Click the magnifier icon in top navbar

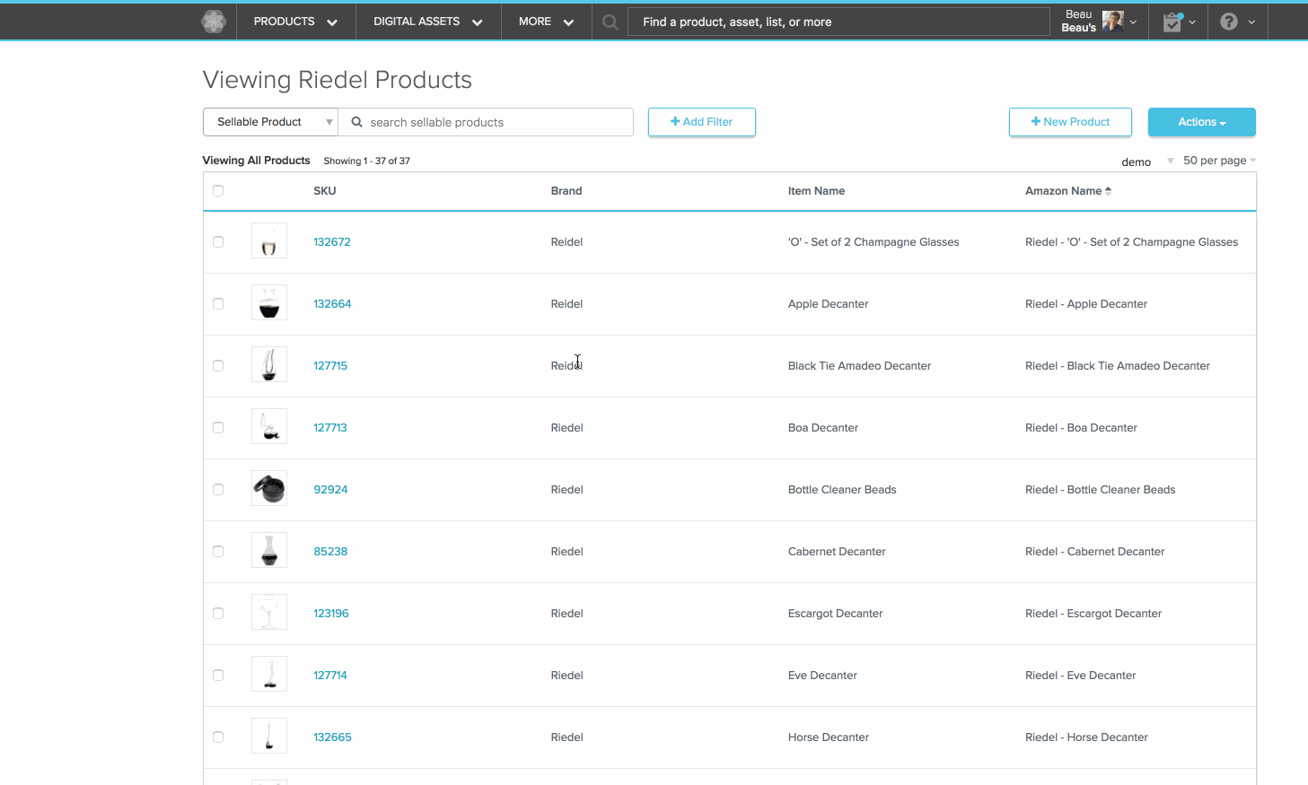(610, 22)
